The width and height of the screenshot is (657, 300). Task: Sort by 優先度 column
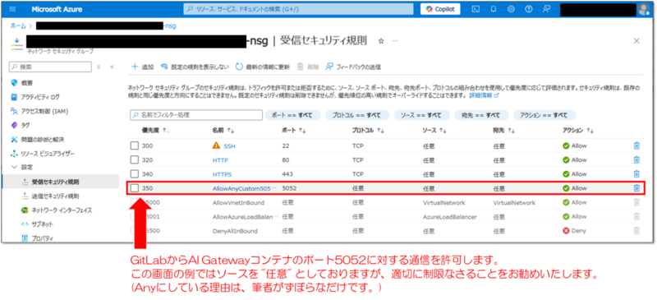(155, 131)
